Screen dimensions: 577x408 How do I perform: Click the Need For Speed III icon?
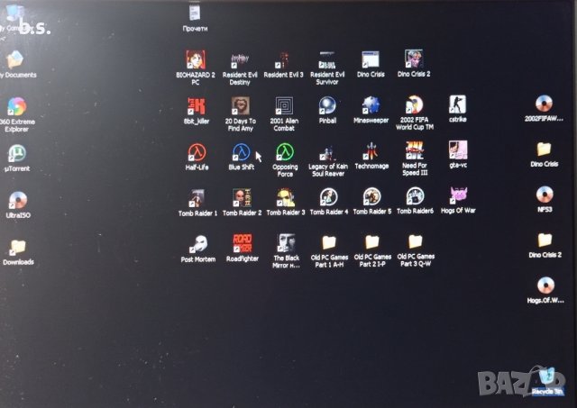tap(415, 150)
